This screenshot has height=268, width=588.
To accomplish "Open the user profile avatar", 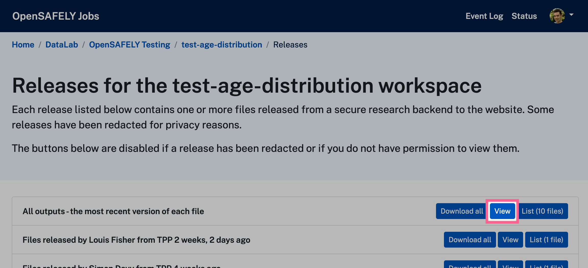I will pyautogui.click(x=557, y=16).
